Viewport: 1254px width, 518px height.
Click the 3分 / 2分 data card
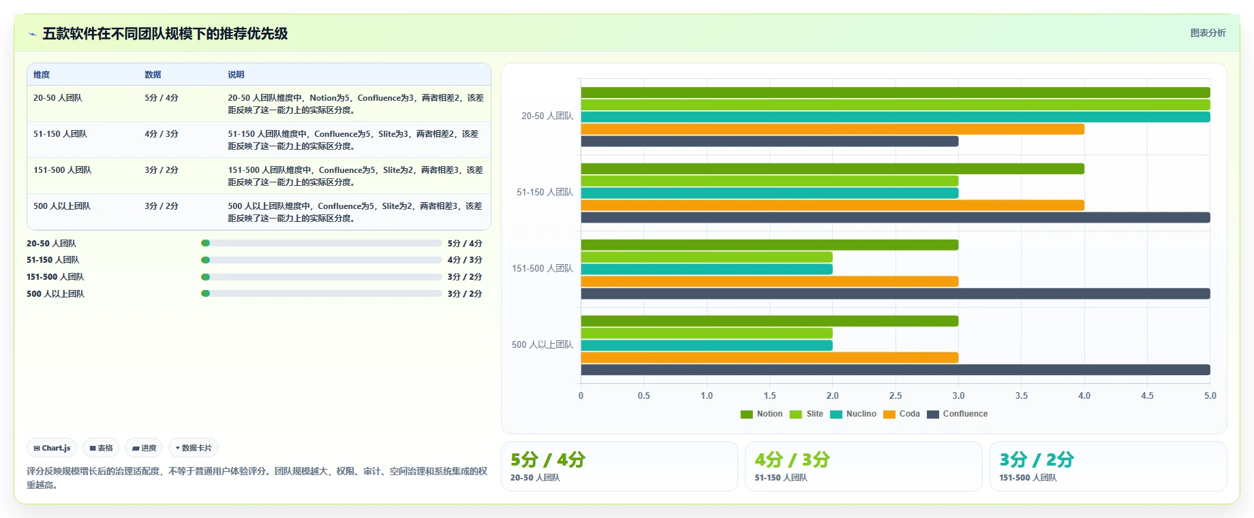[x=1108, y=466]
